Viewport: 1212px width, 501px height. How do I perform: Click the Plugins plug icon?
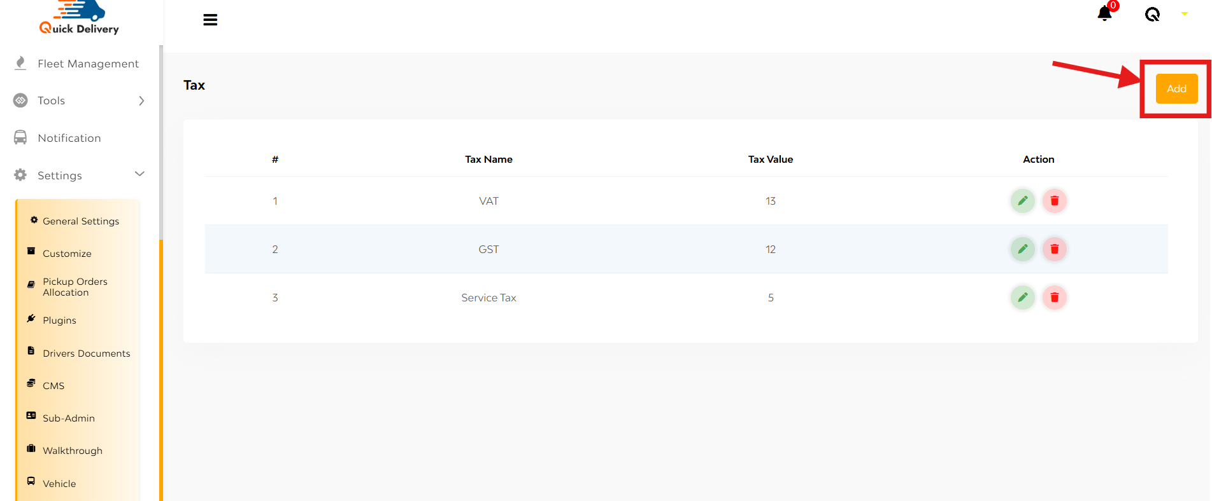pyautogui.click(x=31, y=318)
